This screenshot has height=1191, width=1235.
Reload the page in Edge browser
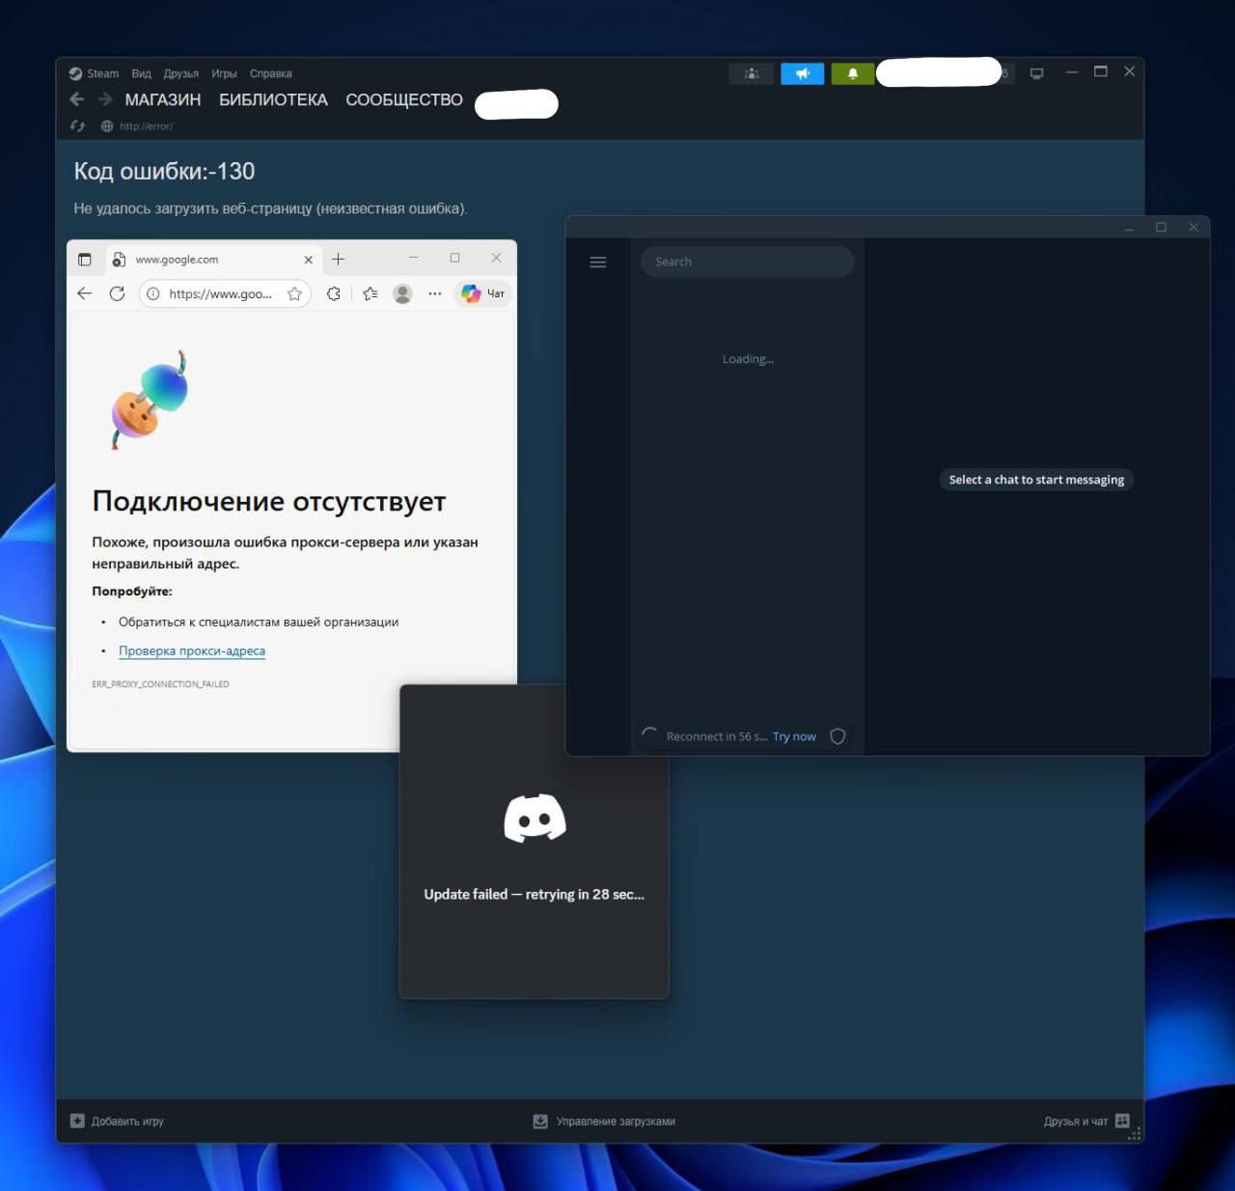tap(118, 293)
